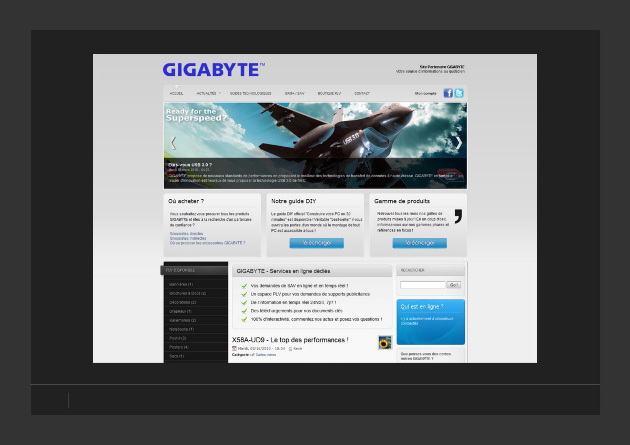Go to the next slide with the right arrow

pyautogui.click(x=459, y=143)
